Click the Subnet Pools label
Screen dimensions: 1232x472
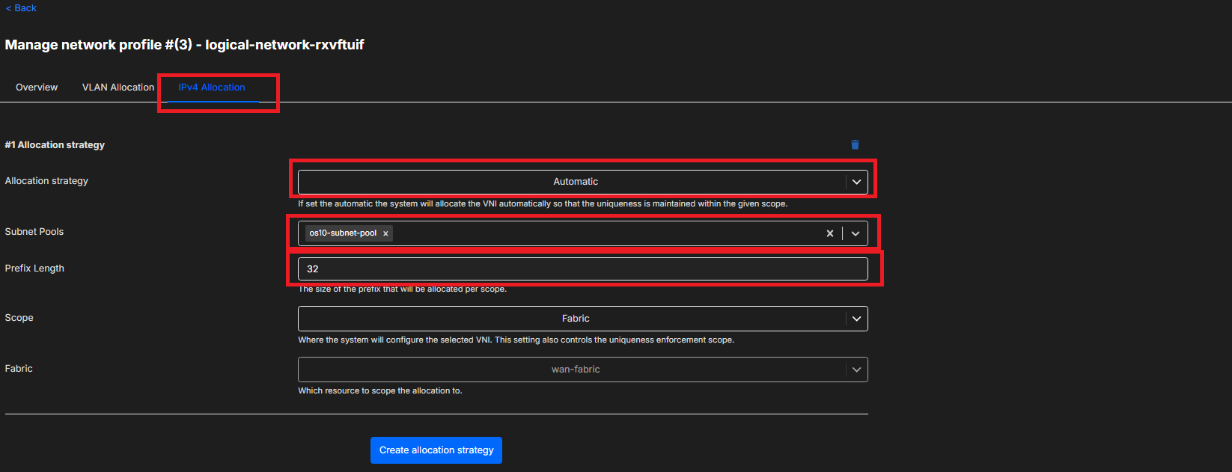(x=34, y=232)
